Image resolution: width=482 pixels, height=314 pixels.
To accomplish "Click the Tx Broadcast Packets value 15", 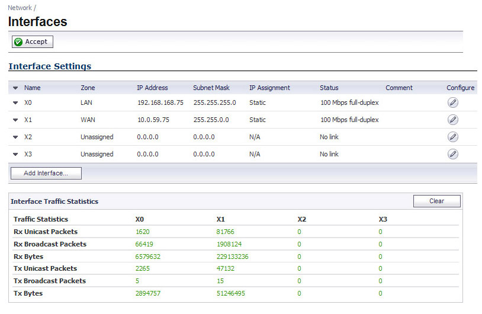I will (x=220, y=281).
